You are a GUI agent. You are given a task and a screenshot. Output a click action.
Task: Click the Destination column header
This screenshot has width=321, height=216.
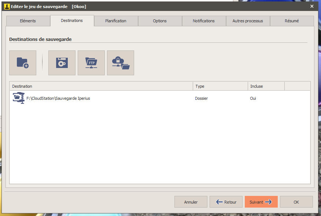click(101, 86)
